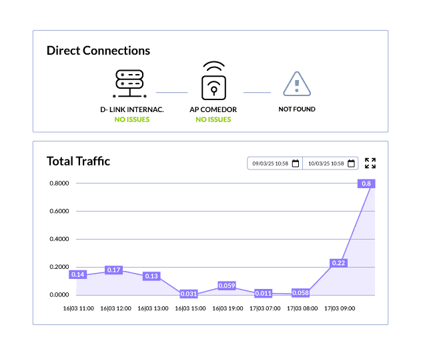This screenshot has height=355, width=421.
Task: Click the AP Comedor access point icon
Action: click(214, 81)
